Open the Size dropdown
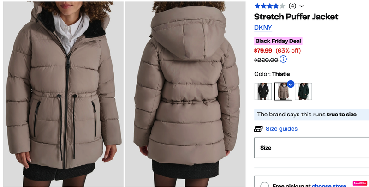Image resolution: width=369 pixels, height=187 pixels. pos(312,148)
